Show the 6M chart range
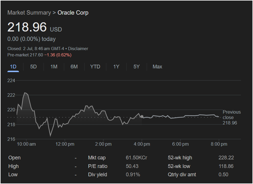 click(x=74, y=67)
